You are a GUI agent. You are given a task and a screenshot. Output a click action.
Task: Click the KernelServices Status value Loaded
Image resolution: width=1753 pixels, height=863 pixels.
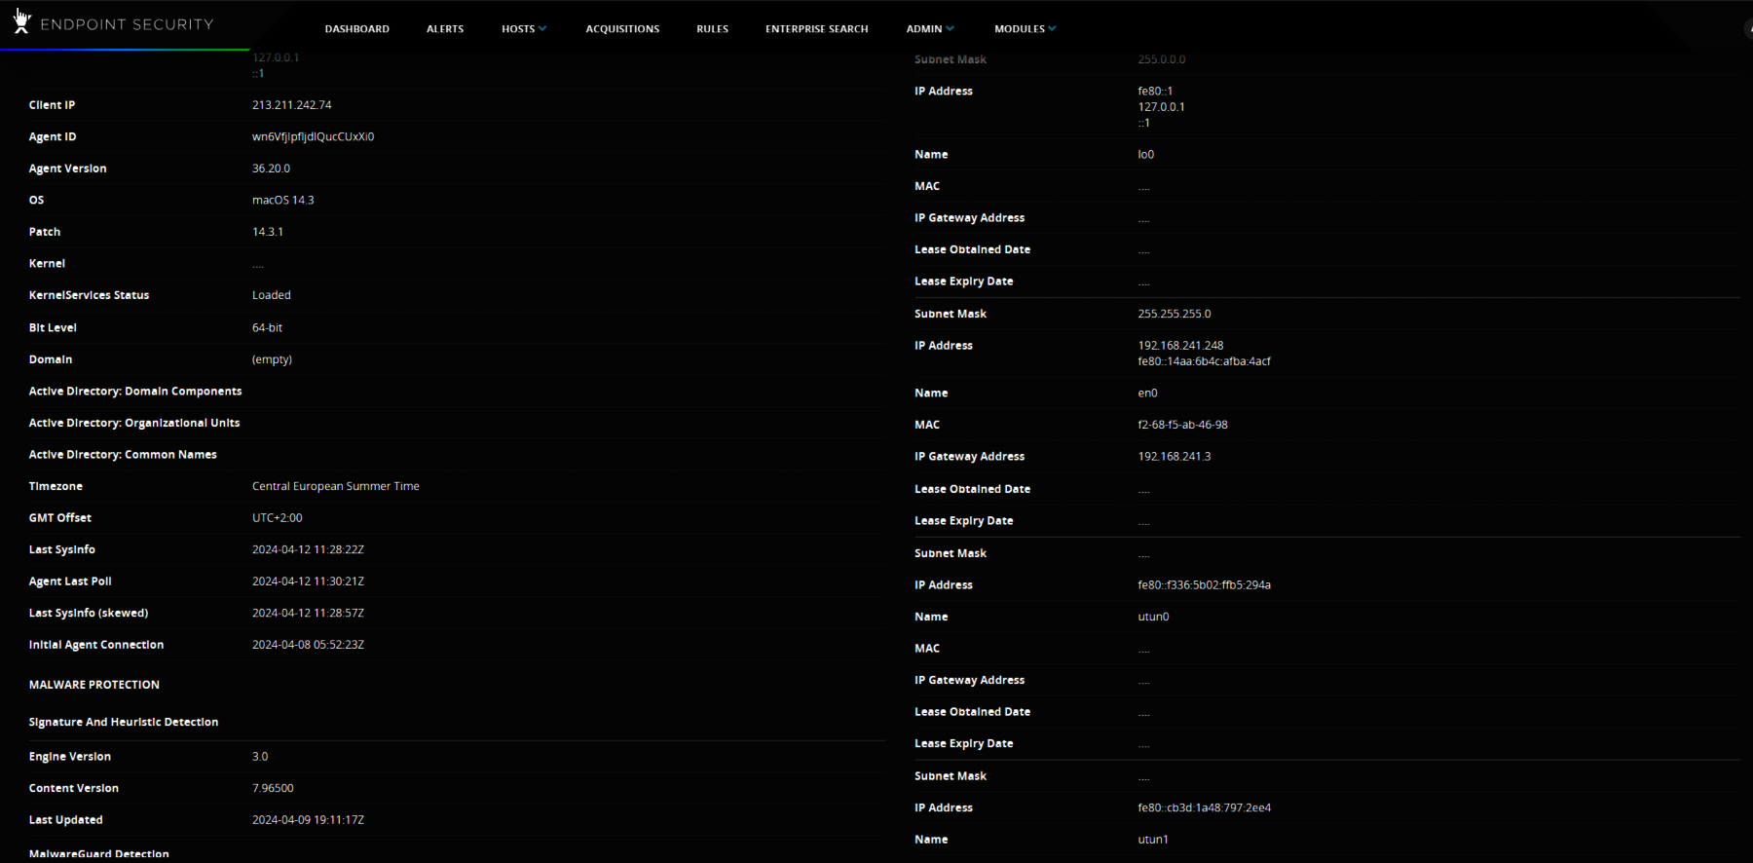click(x=271, y=295)
